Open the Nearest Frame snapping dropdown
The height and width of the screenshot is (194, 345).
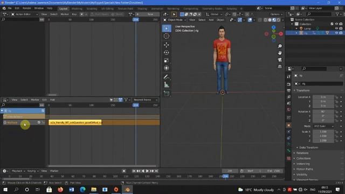click(x=145, y=100)
